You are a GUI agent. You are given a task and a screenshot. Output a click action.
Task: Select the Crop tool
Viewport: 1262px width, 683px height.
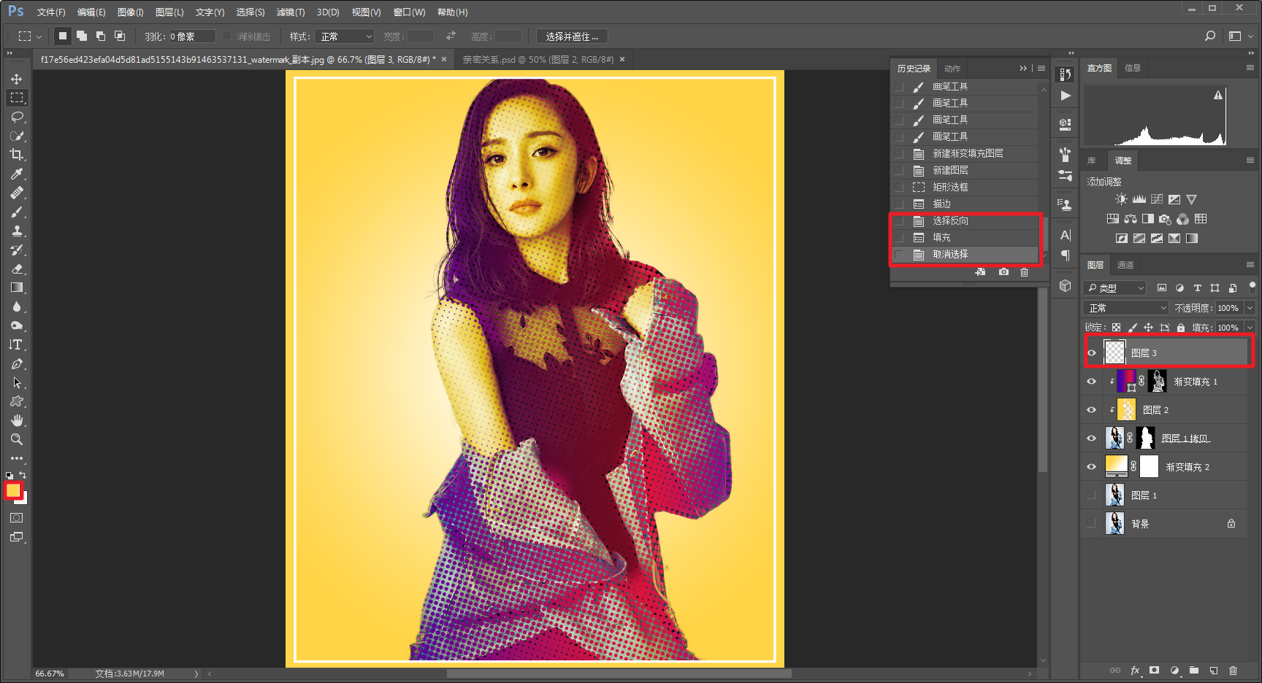(x=17, y=155)
